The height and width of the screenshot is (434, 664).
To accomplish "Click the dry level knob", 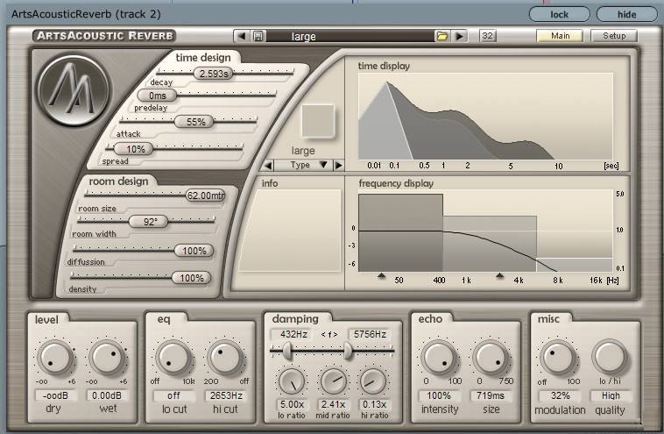I will pyautogui.click(x=55, y=358).
